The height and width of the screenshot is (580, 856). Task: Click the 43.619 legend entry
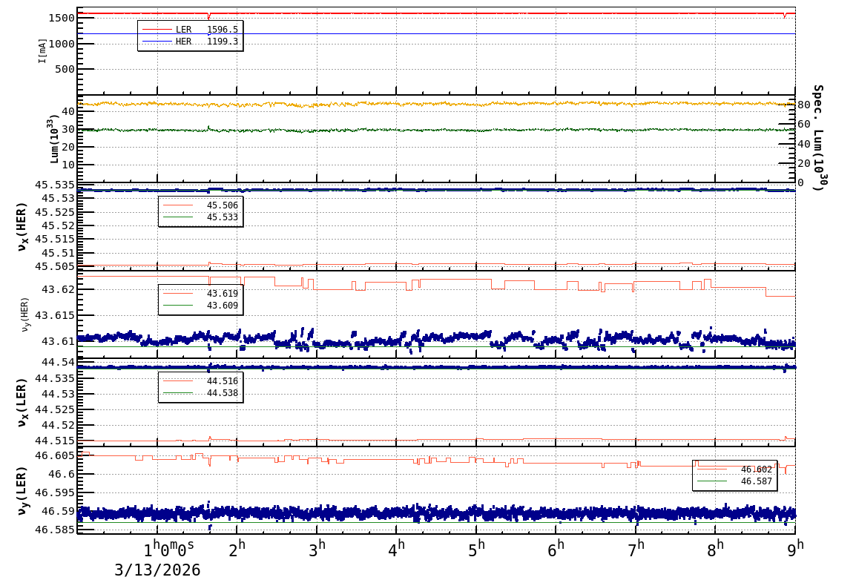coord(200,294)
